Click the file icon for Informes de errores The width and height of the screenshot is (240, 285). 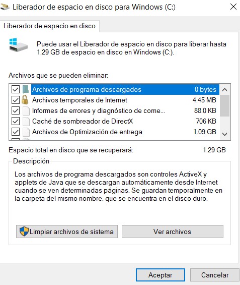point(26,110)
